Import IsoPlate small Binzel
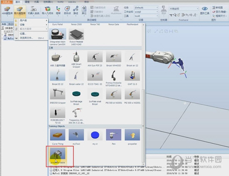Screen dimensions: 229x176 [95, 97]
